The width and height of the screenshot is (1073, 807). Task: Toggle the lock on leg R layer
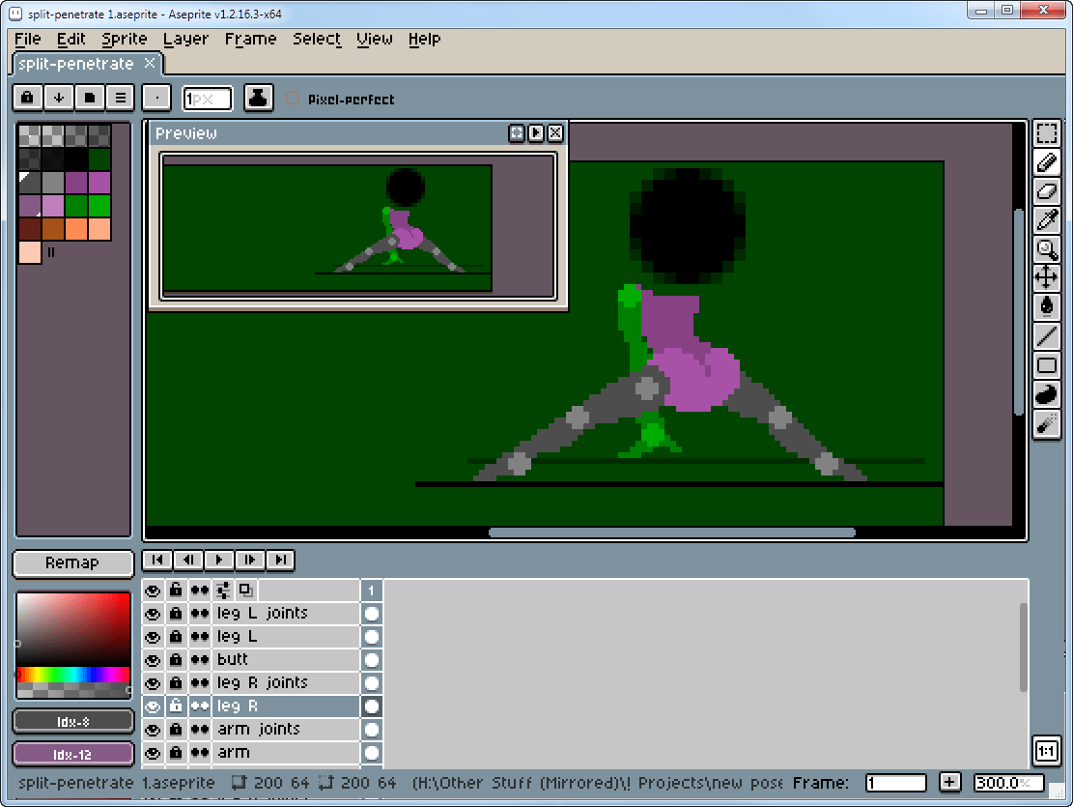(175, 706)
